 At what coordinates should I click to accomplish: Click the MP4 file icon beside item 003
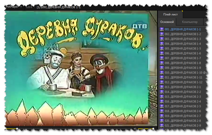[x=162, y=39]
